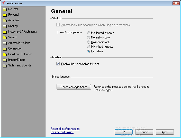Open Email and Calendar preferences
Image resolution: width=181 pixels, height=138 pixels.
point(20,54)
